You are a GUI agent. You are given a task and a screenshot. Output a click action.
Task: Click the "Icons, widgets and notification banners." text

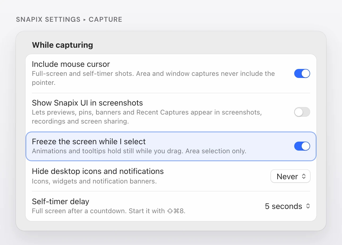pyautogui.click(x=94, y=181)
